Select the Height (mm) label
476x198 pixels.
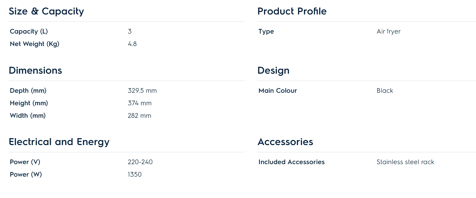click(x=29, y=103)
